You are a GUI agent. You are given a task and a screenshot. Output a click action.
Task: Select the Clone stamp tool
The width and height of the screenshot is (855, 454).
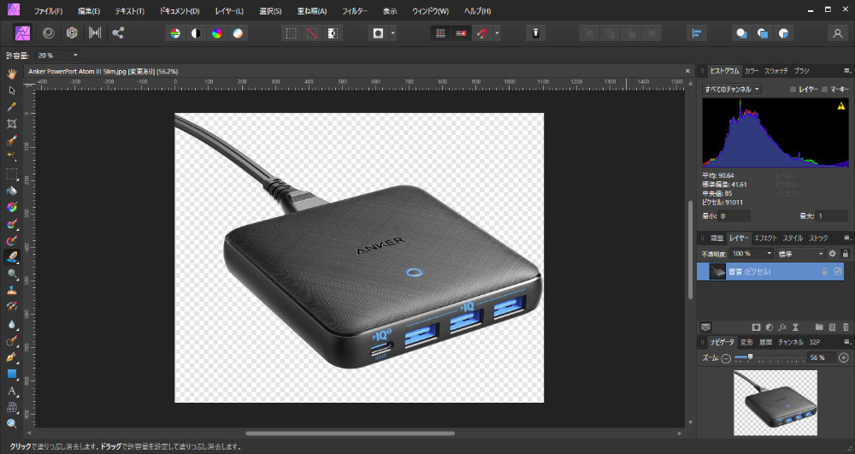pos(11,291)
